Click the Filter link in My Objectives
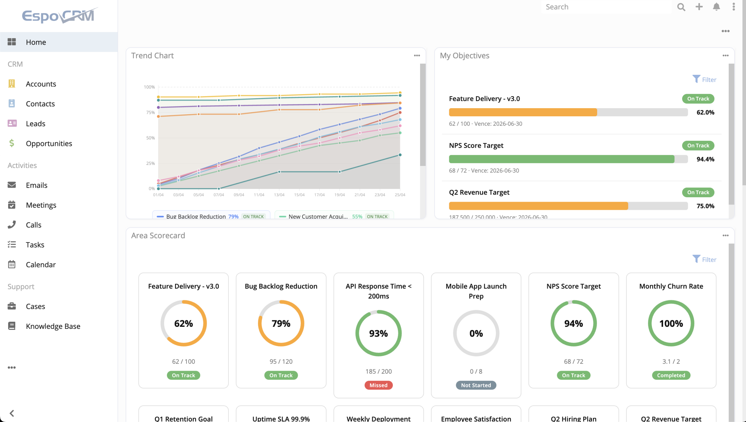The image size is (746, 422). pos(704,80)
